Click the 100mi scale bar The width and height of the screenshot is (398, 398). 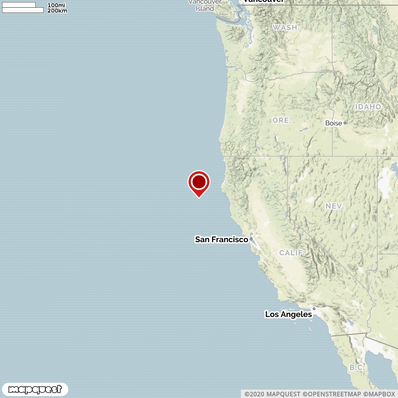tap(19, 5)
